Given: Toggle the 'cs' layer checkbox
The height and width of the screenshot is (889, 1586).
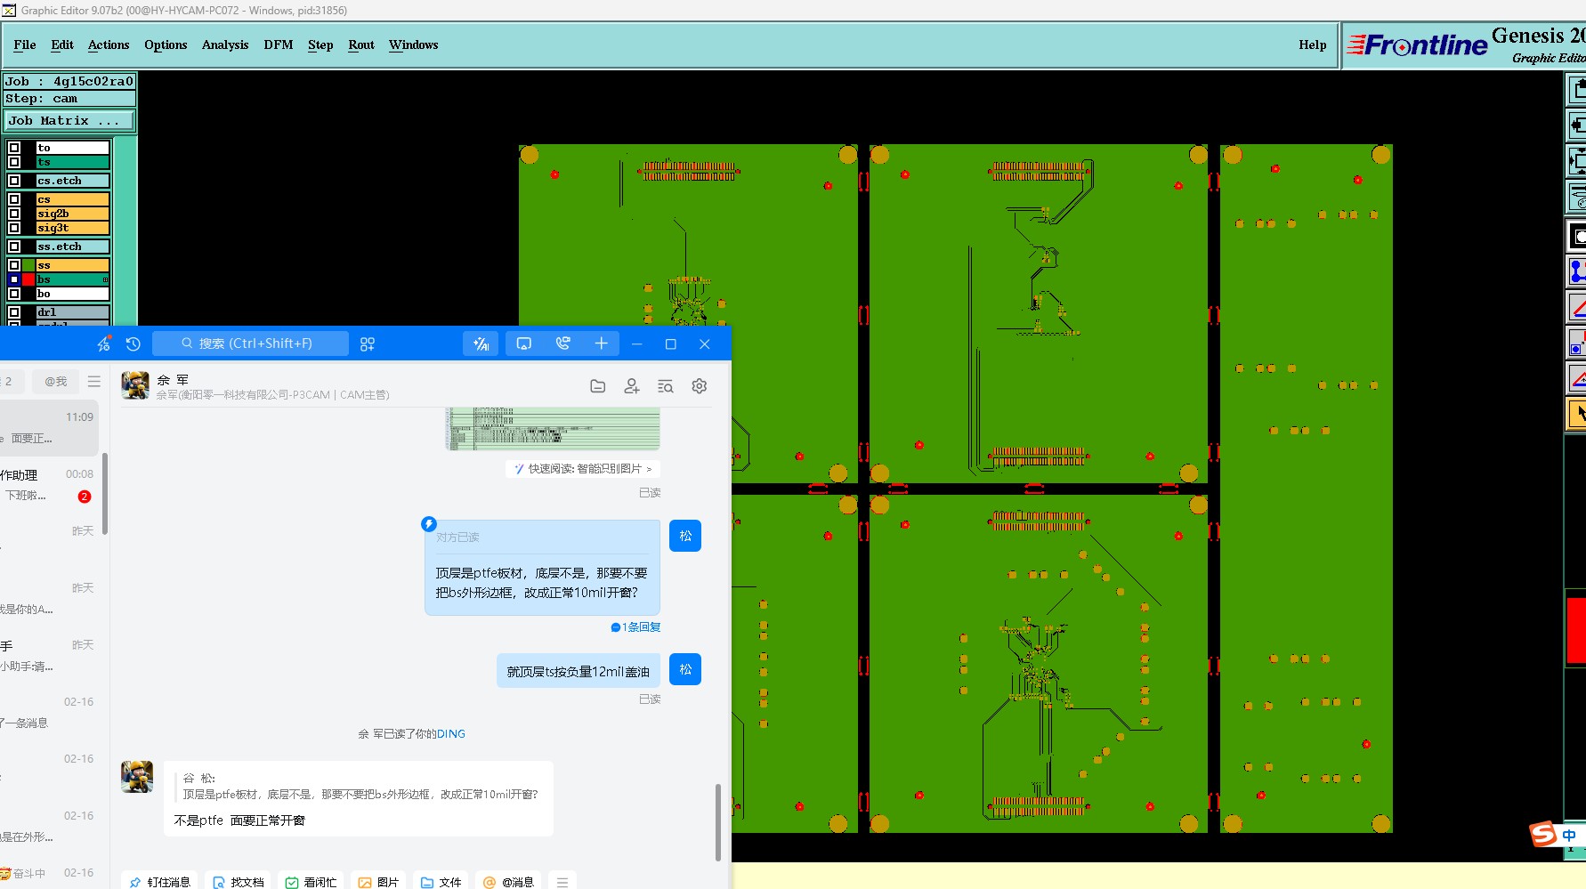Looking at the screenshot, I should pyautogui.click(x=14, y=199).
